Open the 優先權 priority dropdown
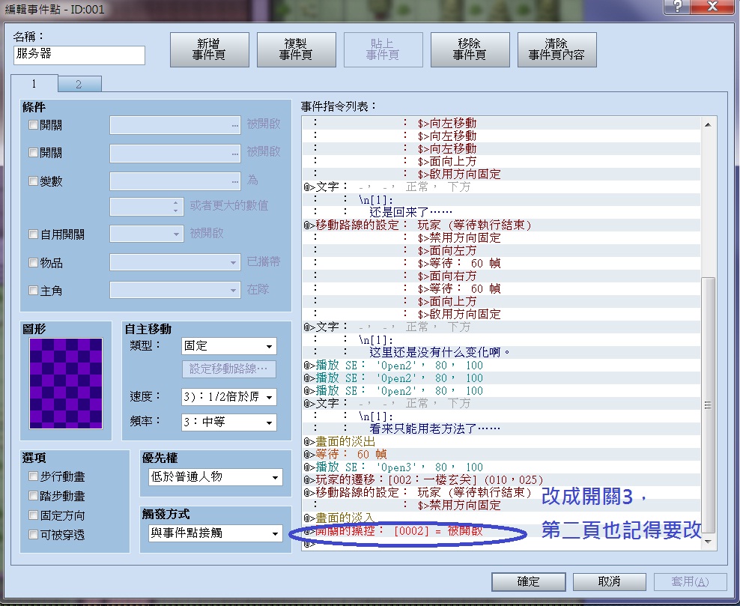This screenshot has width=740, height=606. (x=215, y=477)
